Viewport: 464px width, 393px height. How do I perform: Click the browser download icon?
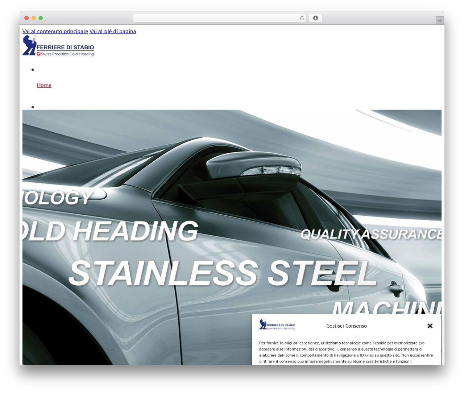click(315, 18)
